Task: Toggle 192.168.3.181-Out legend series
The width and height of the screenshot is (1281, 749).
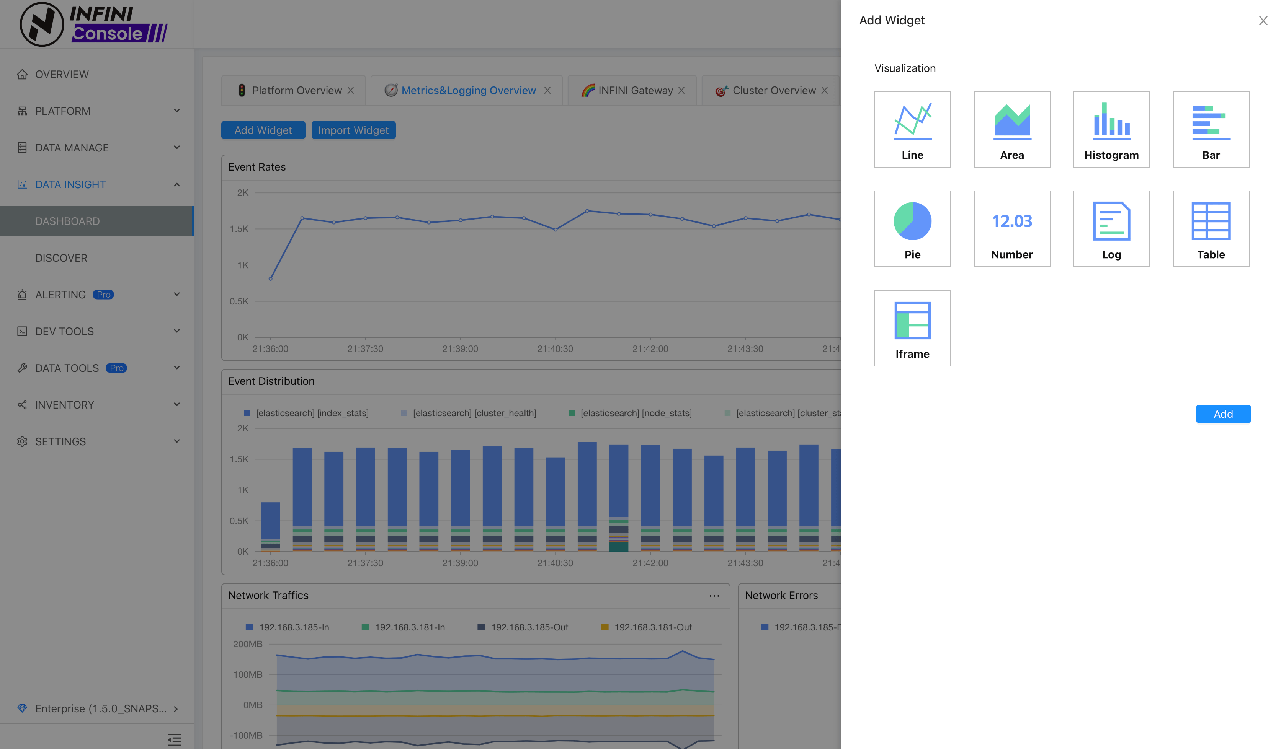Action: pyautogui.click(x=646, y=628)
